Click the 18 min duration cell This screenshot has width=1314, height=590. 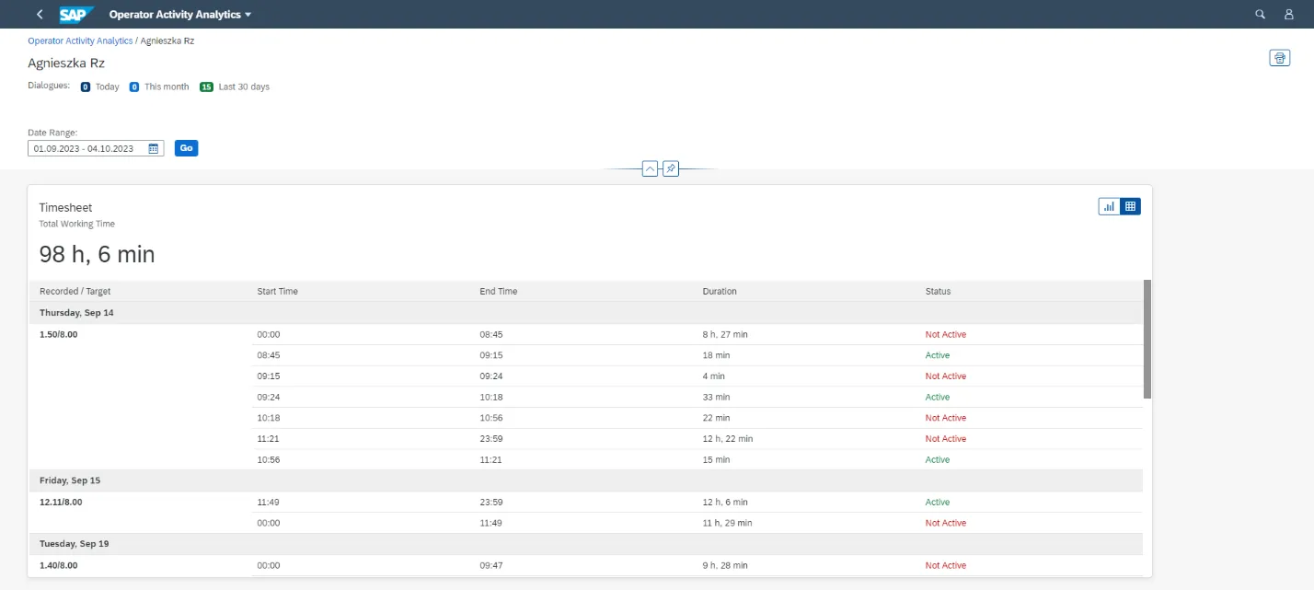point(716,355)
